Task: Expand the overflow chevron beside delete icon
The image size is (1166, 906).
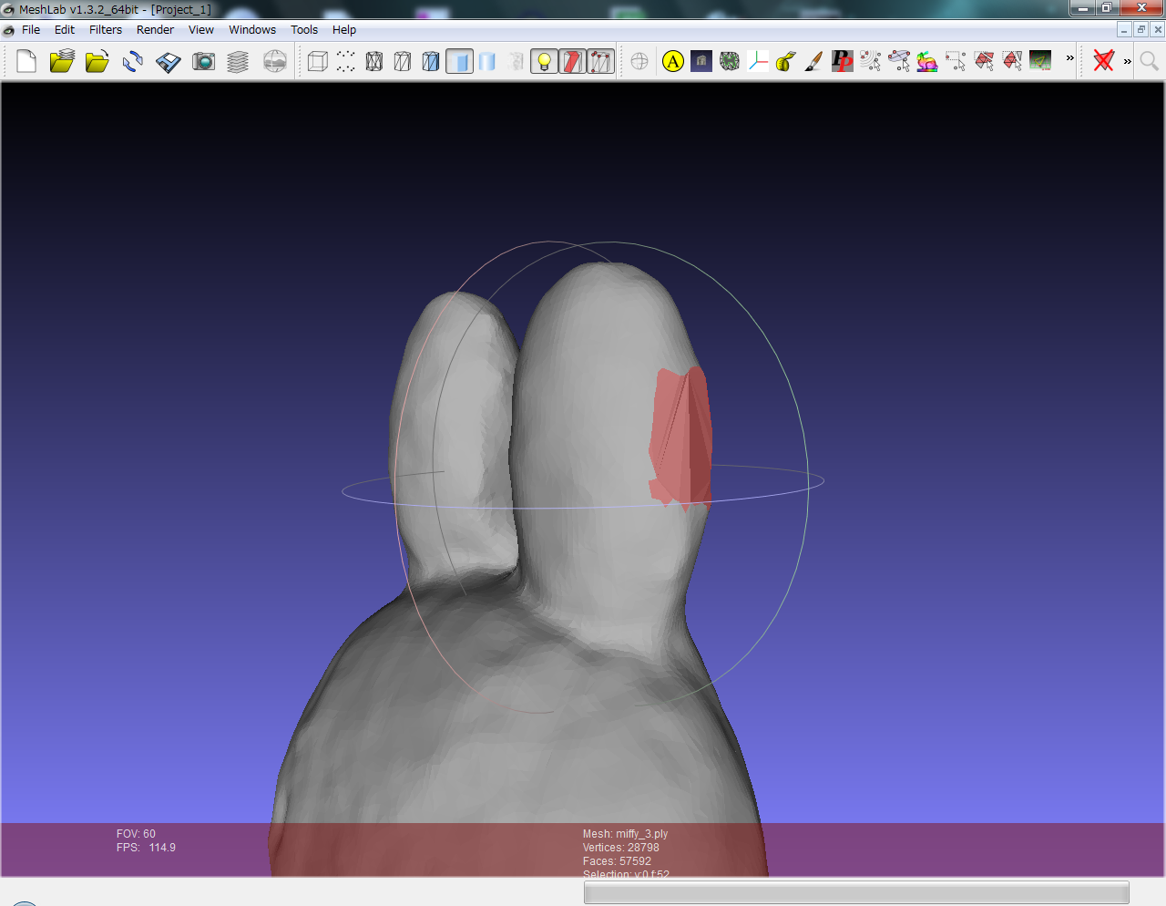Action: (1128, 62)
